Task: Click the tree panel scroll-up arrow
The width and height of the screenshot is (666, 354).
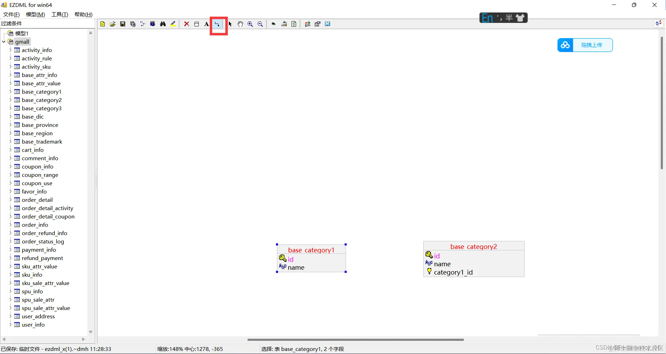Action: tap(91, 33)
